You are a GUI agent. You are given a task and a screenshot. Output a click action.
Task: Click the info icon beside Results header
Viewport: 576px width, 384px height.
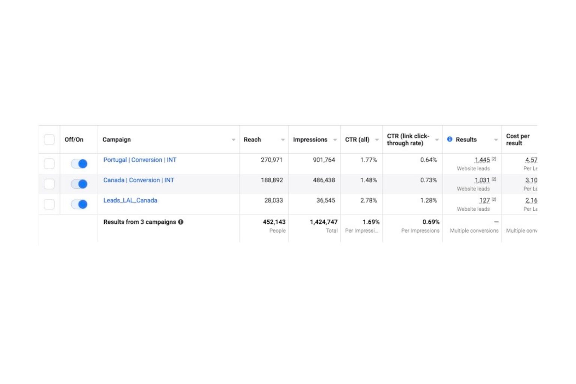tap(450, 139)
